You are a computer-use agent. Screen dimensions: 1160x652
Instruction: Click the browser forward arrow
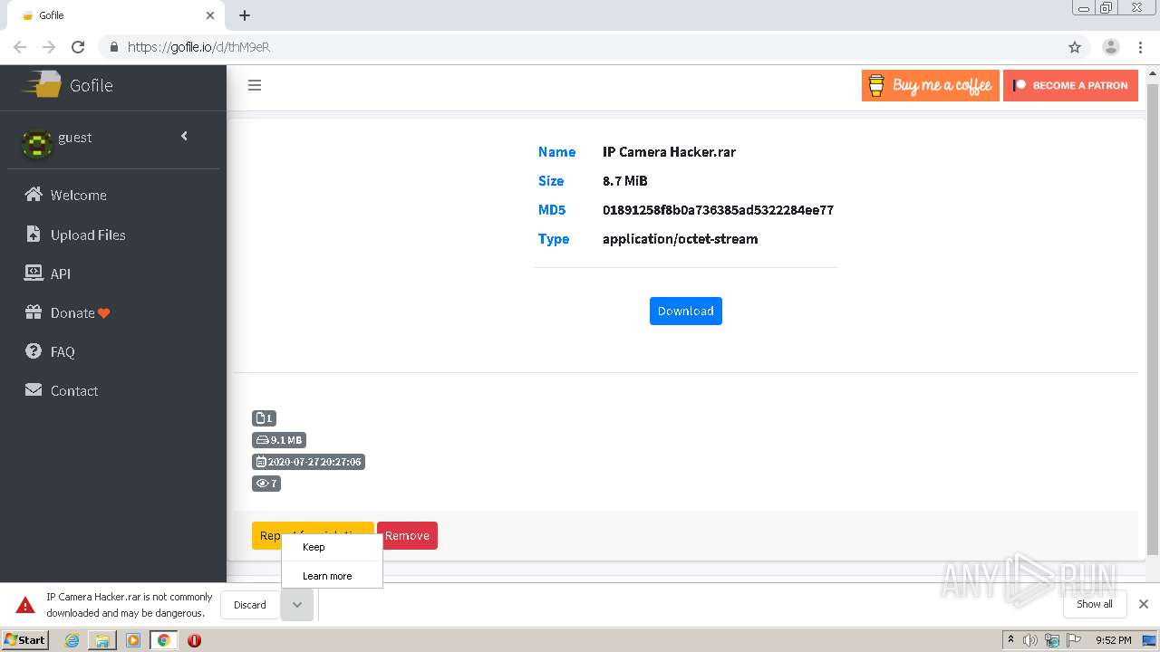tap(49, 47)
